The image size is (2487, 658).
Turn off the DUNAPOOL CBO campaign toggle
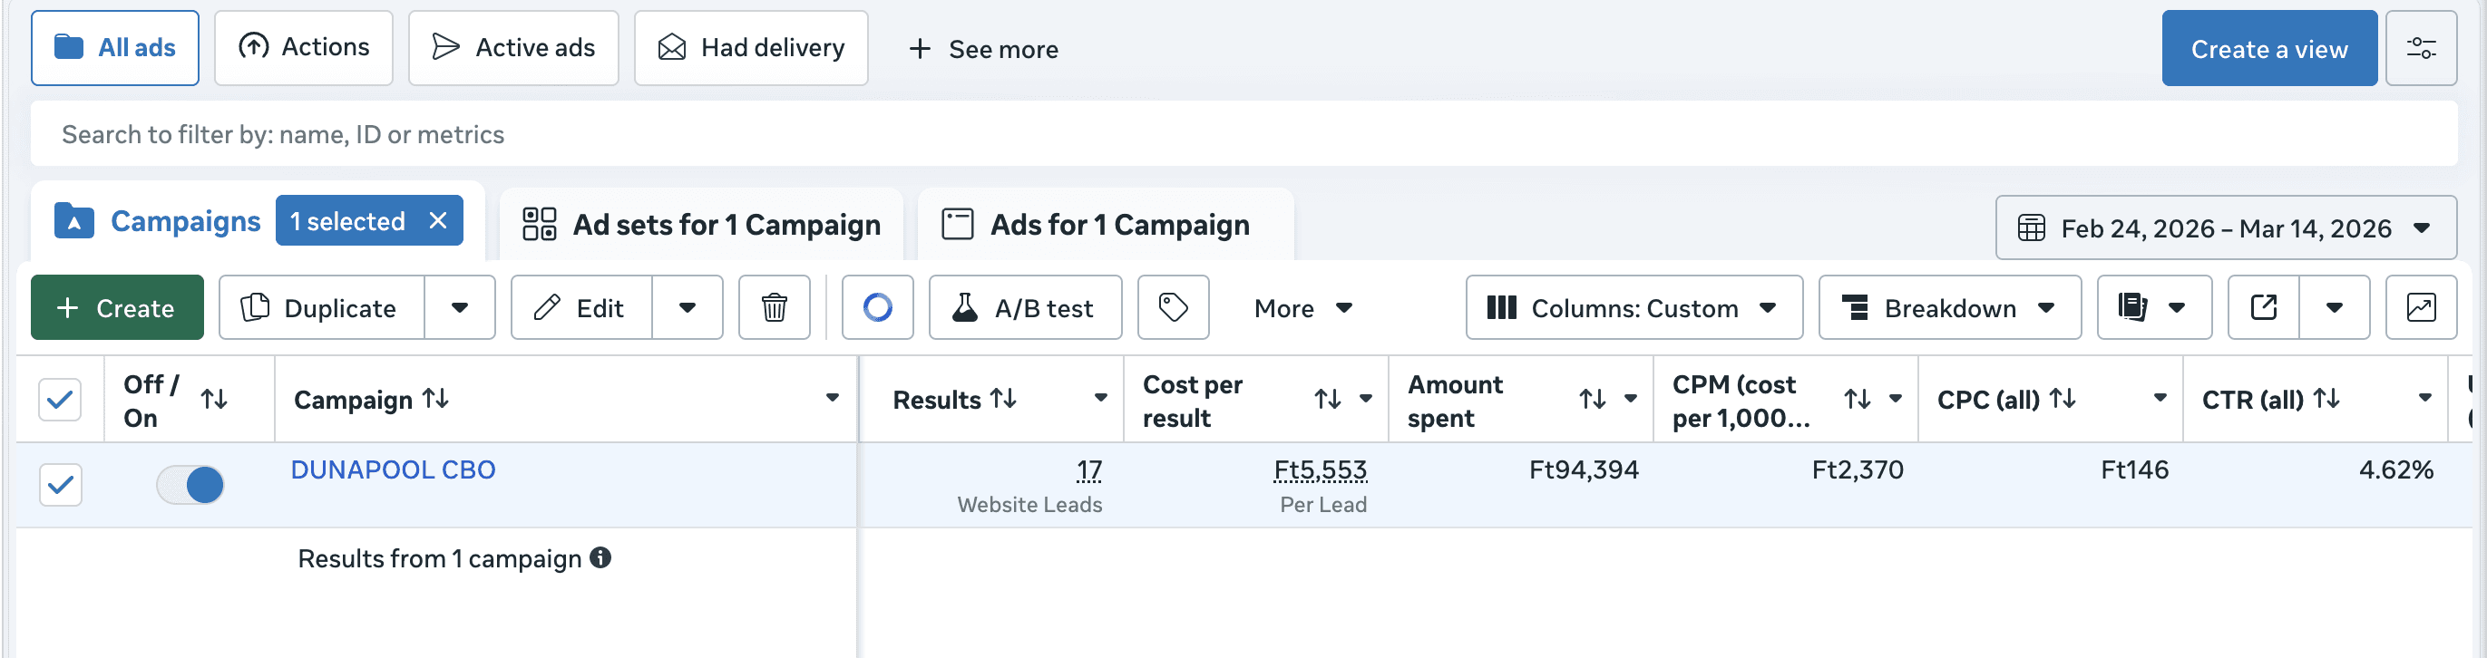point(190,484)
